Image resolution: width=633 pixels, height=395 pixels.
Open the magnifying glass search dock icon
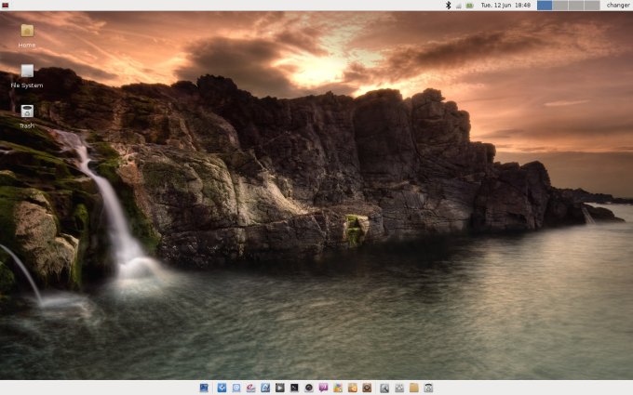click(384, 388)
